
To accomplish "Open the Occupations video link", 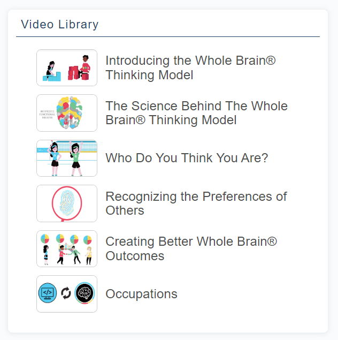I will (x=141, y=294).
